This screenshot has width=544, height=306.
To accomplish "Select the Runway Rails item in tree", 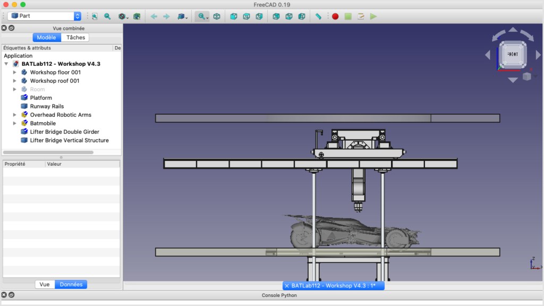I will coord(47,106).
